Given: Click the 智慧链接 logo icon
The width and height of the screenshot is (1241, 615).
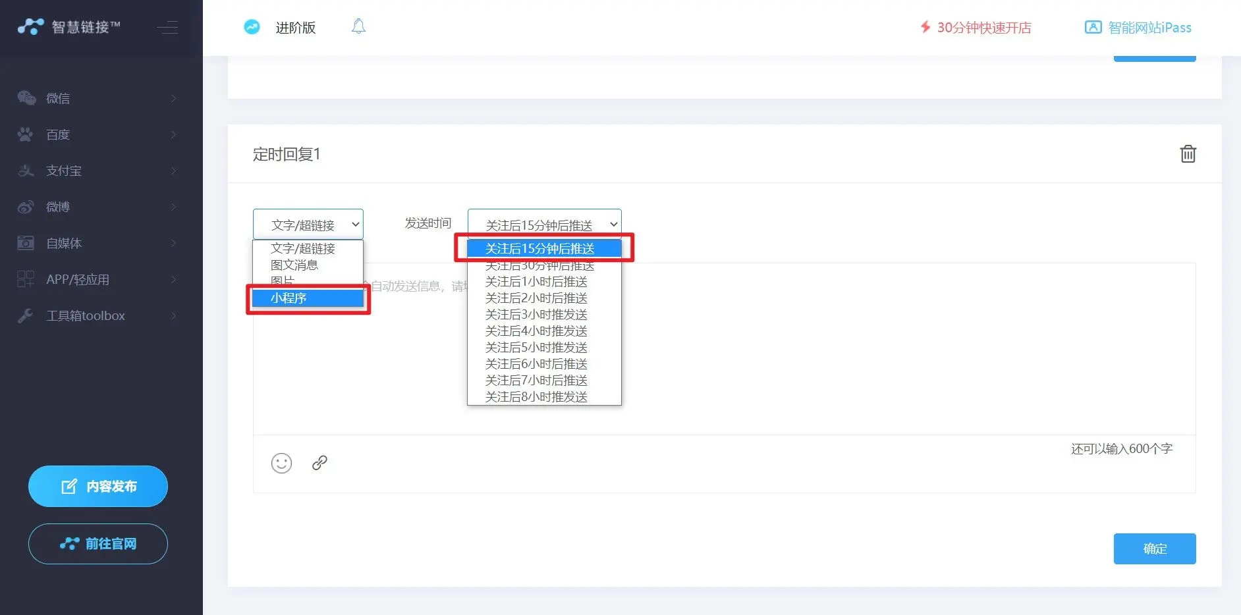Looking at the screenshot, I should pos(30,27).
